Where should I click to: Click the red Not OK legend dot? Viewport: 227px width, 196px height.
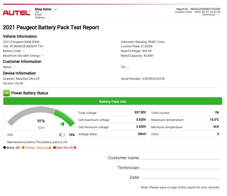(54, 148)
